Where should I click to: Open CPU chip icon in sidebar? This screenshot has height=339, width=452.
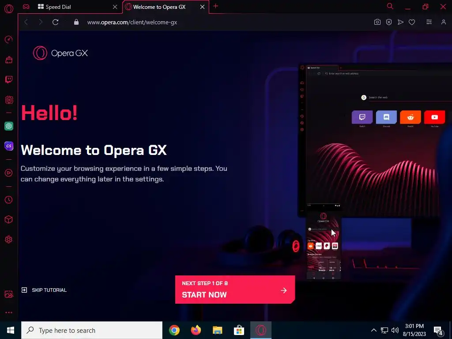point(9,100)
